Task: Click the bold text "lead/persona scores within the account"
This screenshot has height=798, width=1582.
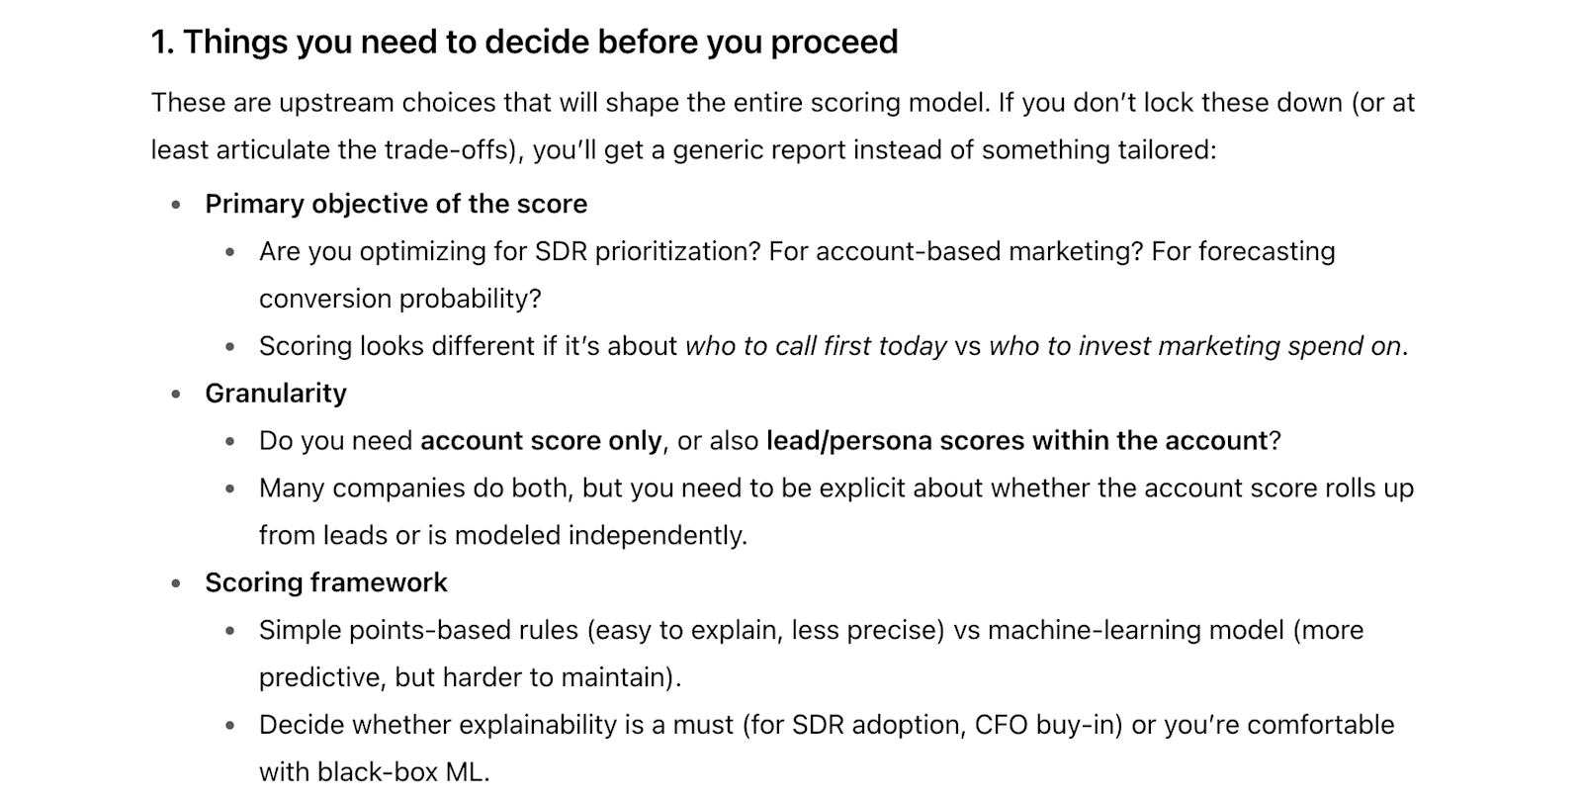Action: click(x=1016, y=441)
